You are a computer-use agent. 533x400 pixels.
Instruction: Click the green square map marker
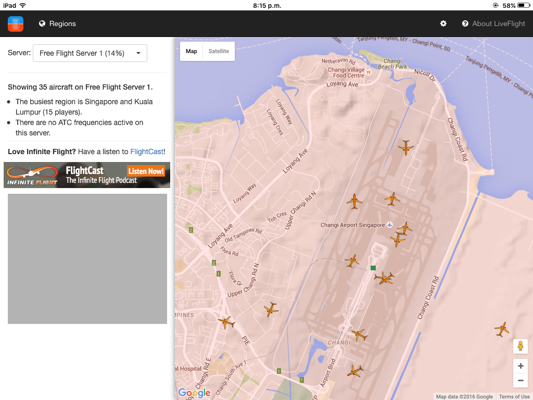[373, 268]
